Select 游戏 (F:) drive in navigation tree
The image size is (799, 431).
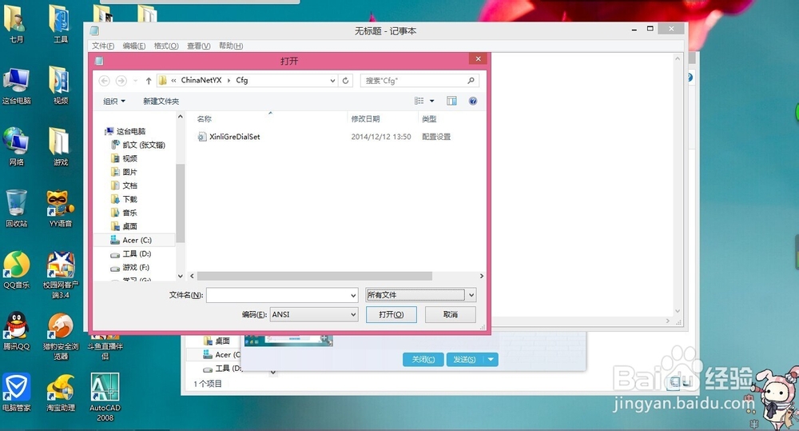pyautogui.click(x=130, y=267)
